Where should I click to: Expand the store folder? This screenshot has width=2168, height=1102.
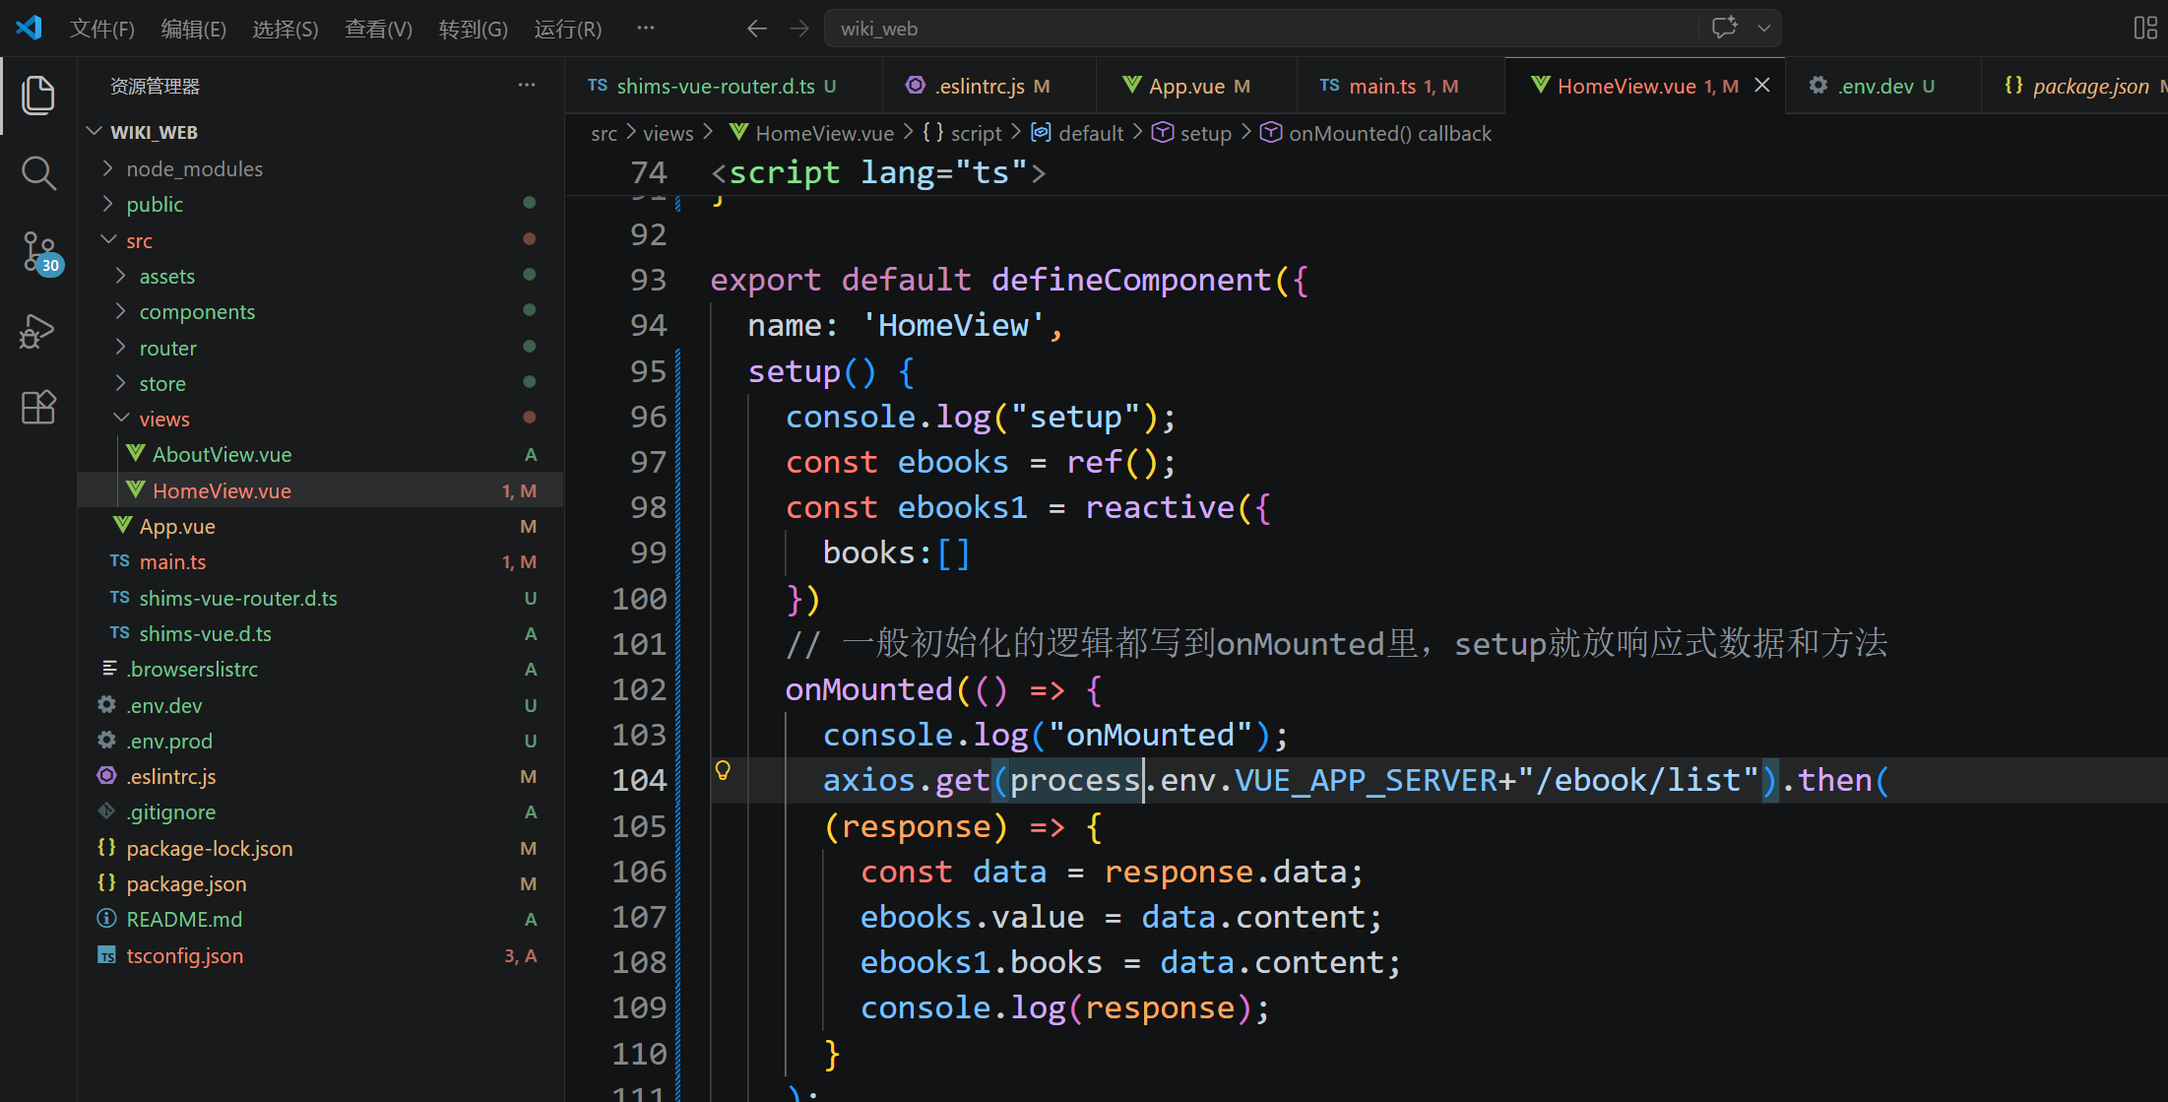point(320,383)
